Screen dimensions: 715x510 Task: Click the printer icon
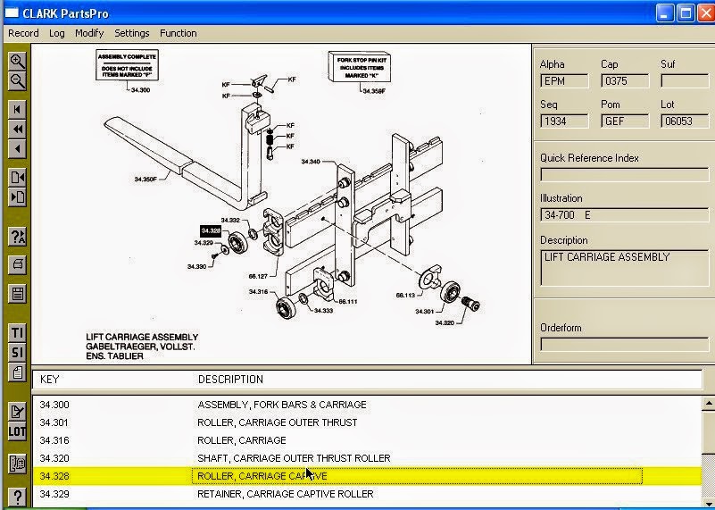tap(17, 264)
